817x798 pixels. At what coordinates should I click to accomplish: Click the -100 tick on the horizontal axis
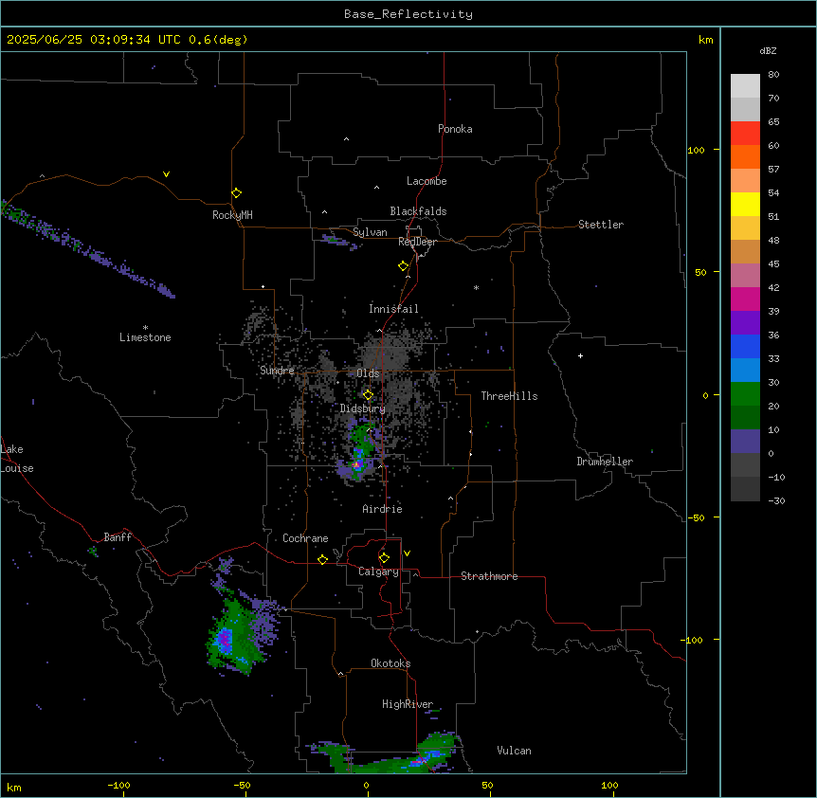(x=119, y=786)
